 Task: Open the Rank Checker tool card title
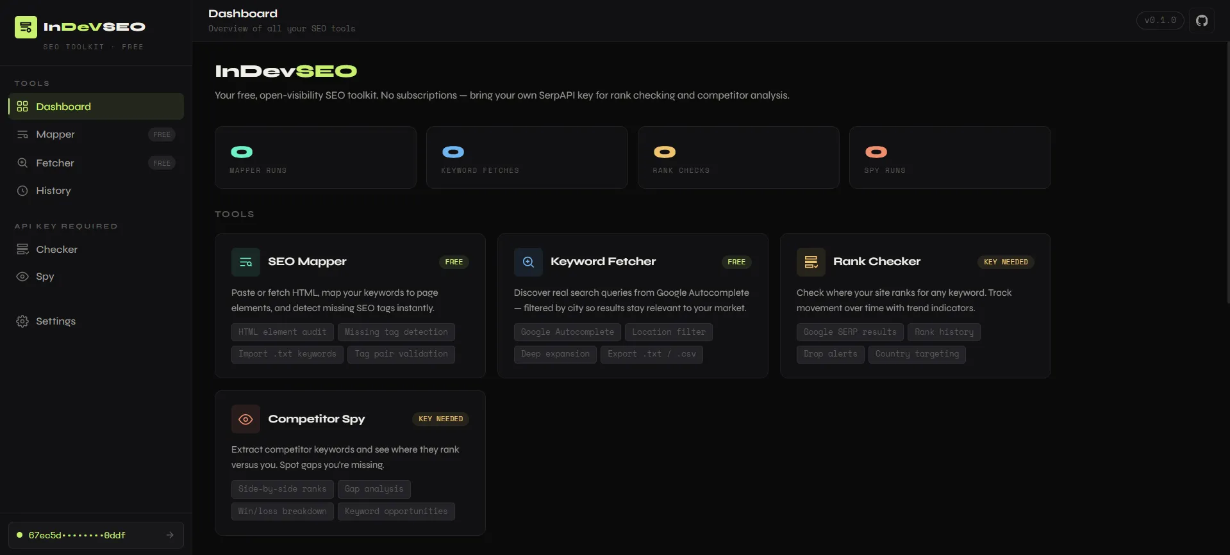pyautogui.click(x=877, y=261)
